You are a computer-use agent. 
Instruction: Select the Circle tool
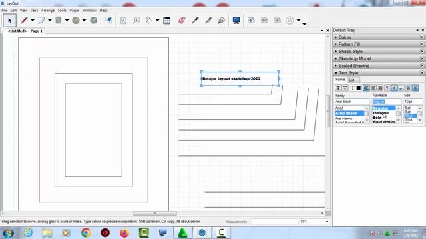[x=76, y=21]
